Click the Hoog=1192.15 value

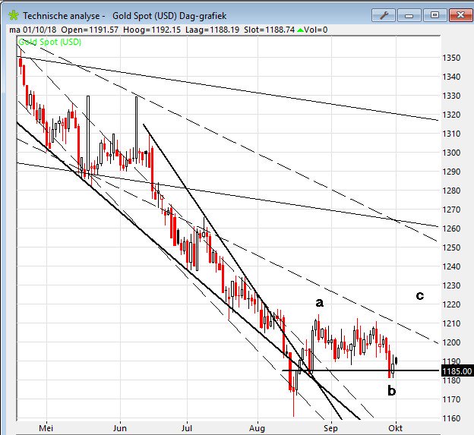coord(152,30)
